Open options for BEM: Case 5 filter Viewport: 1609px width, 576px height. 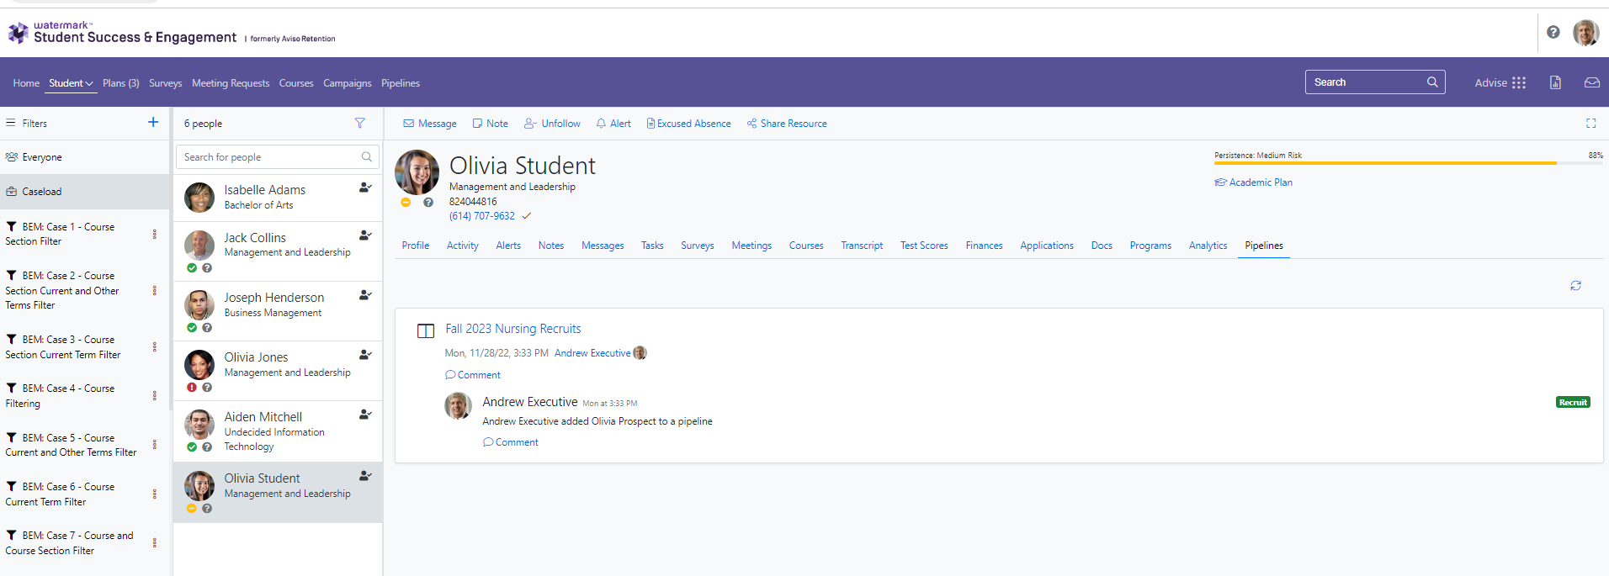154,445
